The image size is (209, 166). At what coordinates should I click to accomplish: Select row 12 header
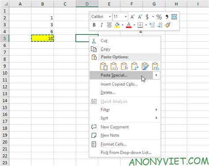pyautogui.click(x=4, y=87)
